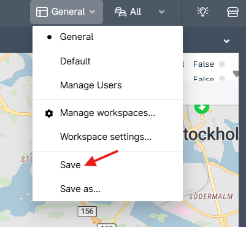The width and height of the screenshot is (246, 227).
Task: Select route 156 shield on map
Action: [x=87, y=212]
